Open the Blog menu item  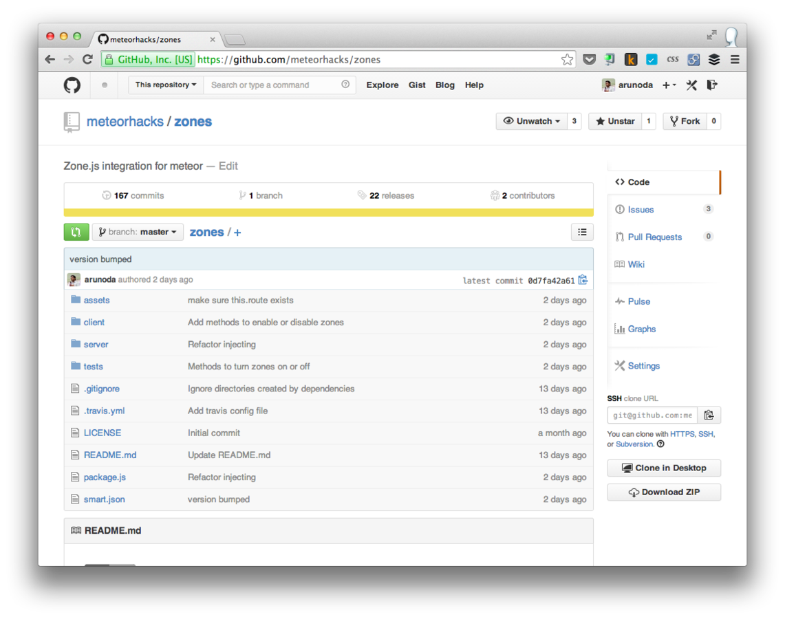[445, 85]
